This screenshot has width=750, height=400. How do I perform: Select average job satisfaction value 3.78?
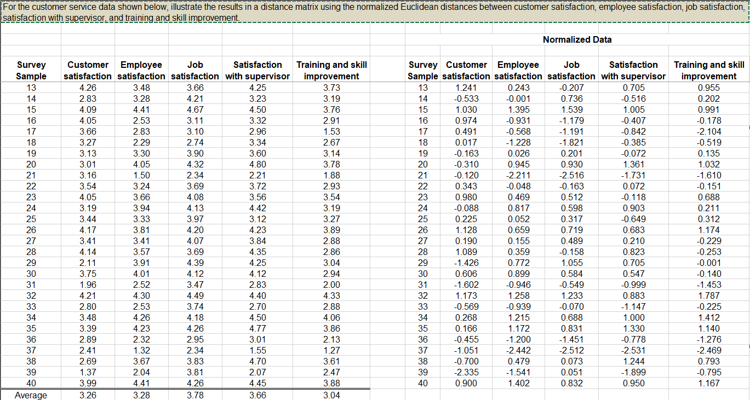tap(194, 395)
